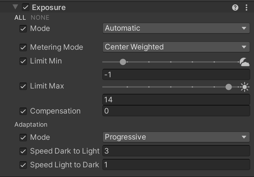
Task: Click NONE to disable all overrides
Action: (x=40, y=18)
